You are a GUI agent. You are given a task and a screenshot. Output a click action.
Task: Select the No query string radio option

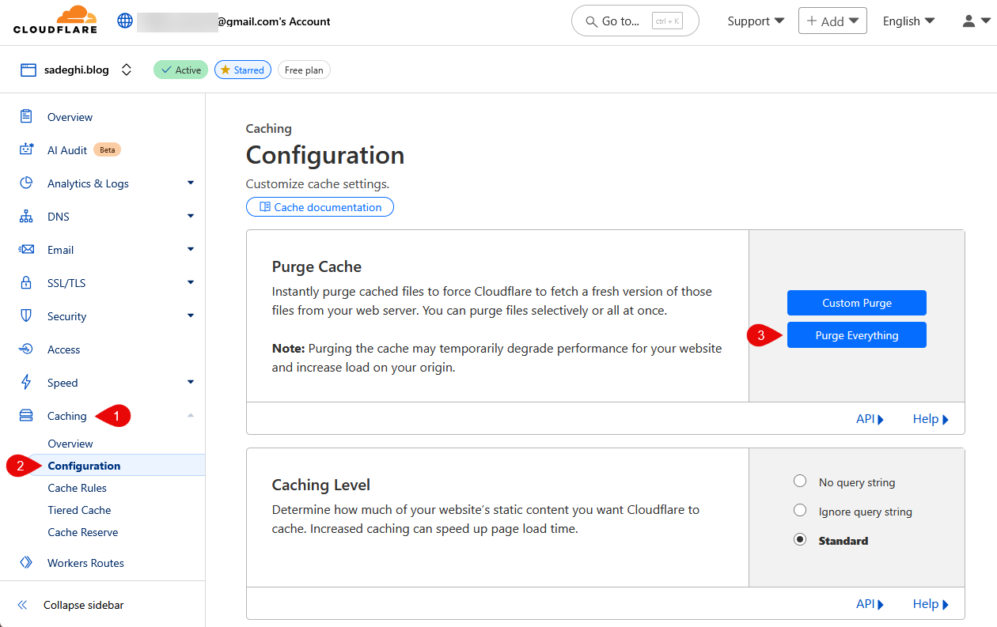tap(800, 482)
